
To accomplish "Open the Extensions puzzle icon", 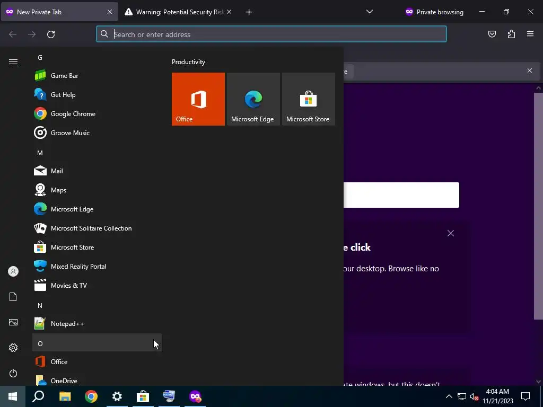I will [511, 34].
